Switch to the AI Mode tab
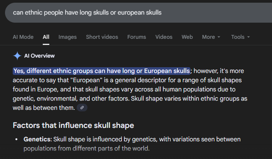 click(23, 37)
